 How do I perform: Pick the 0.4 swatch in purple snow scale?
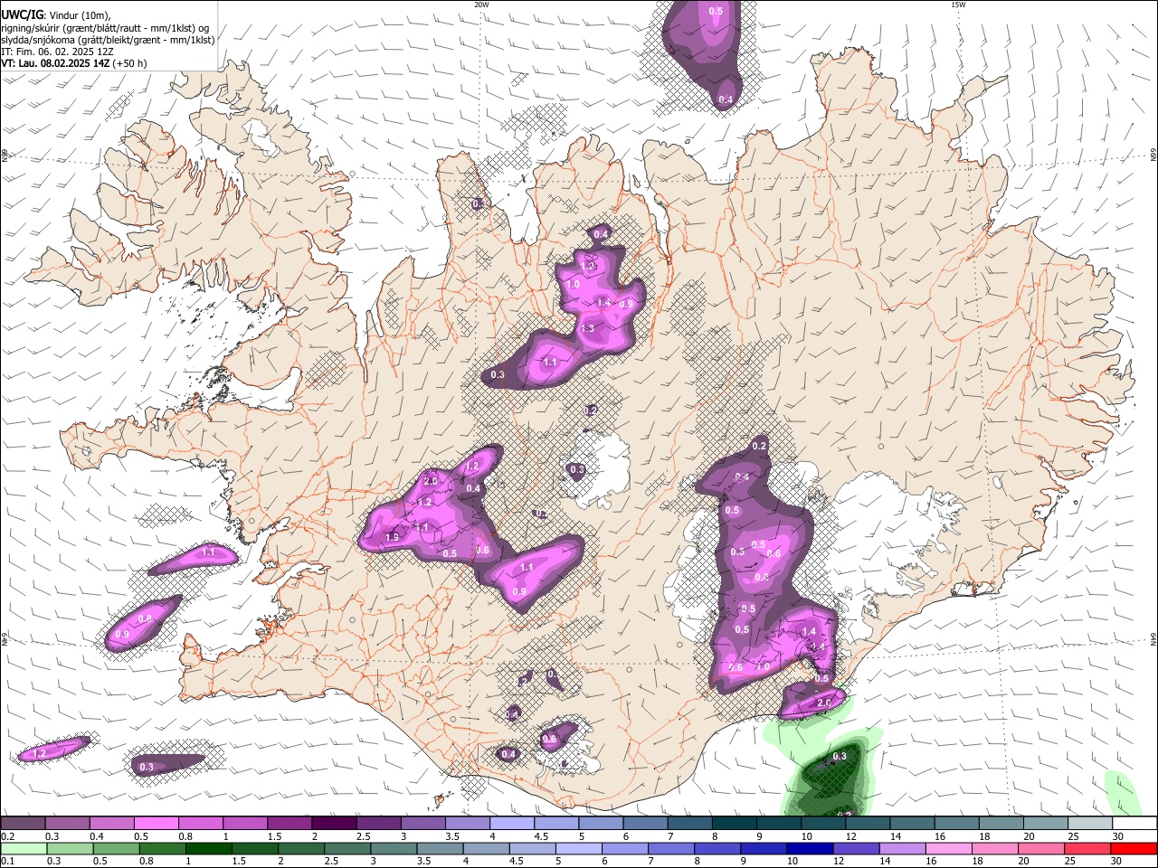pyautogui.click(x=112, y=824)
